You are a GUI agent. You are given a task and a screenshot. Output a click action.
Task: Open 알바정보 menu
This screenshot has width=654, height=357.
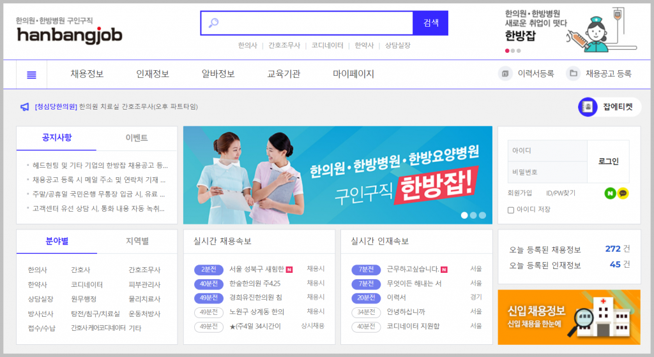(218, 74)
